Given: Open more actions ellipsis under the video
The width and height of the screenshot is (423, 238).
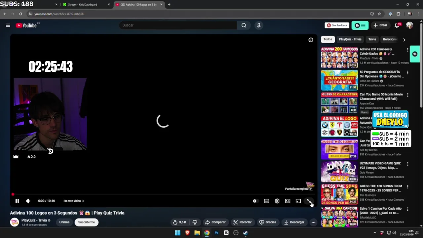Looking at the screenshot, I should [313, 222].
